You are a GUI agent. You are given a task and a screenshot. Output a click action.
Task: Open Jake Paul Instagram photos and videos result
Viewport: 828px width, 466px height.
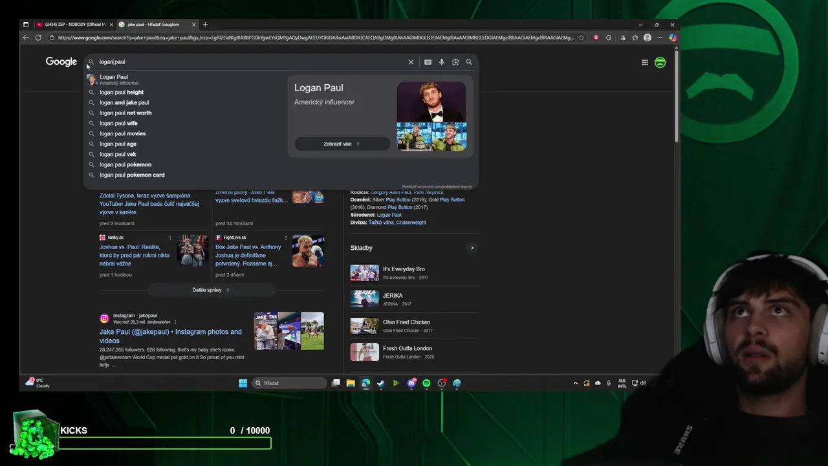pos(171,336)
